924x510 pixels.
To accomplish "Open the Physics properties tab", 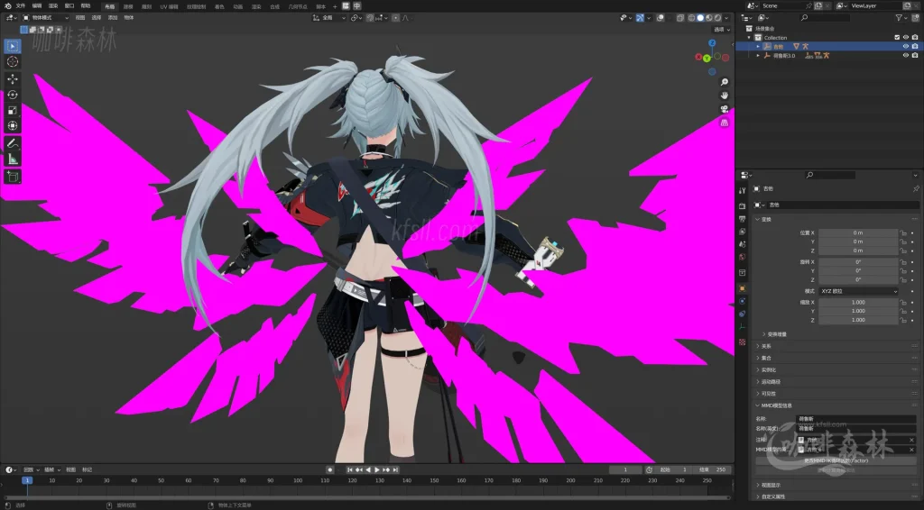I will pos(742,301).
